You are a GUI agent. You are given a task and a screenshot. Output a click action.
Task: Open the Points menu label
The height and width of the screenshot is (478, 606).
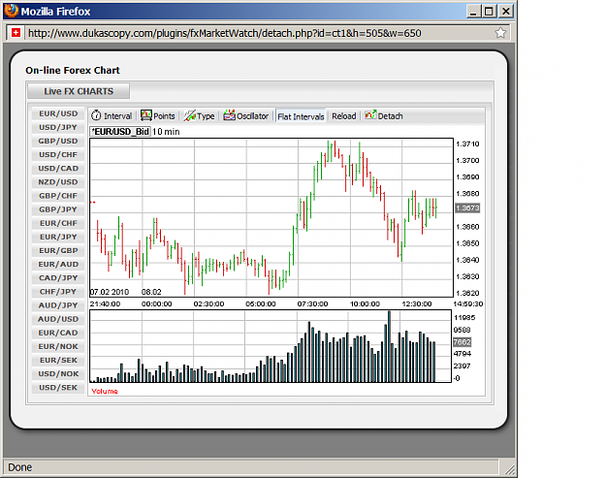click(x=164, y=116)
